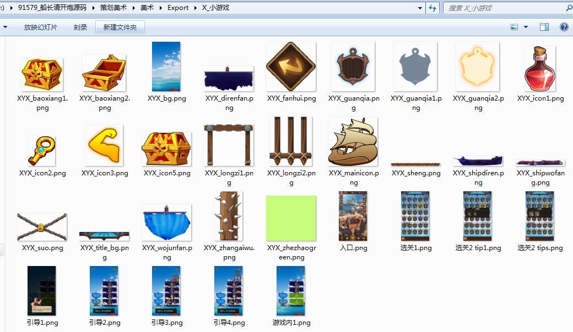Click the XYX_fanhui.png back arrow icon
This screenshot has width=573, height=332.
click(x=291, y=67)
